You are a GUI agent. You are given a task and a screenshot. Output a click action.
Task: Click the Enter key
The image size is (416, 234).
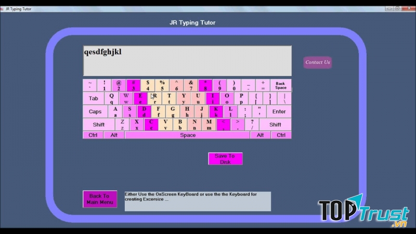(x=279, y=112)
